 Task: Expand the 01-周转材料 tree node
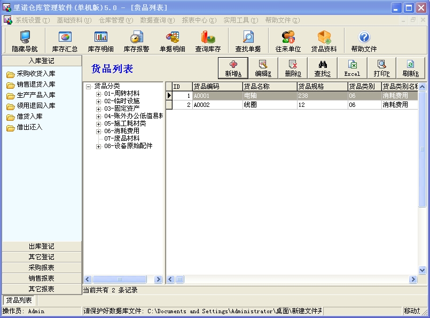coord(99,94)
